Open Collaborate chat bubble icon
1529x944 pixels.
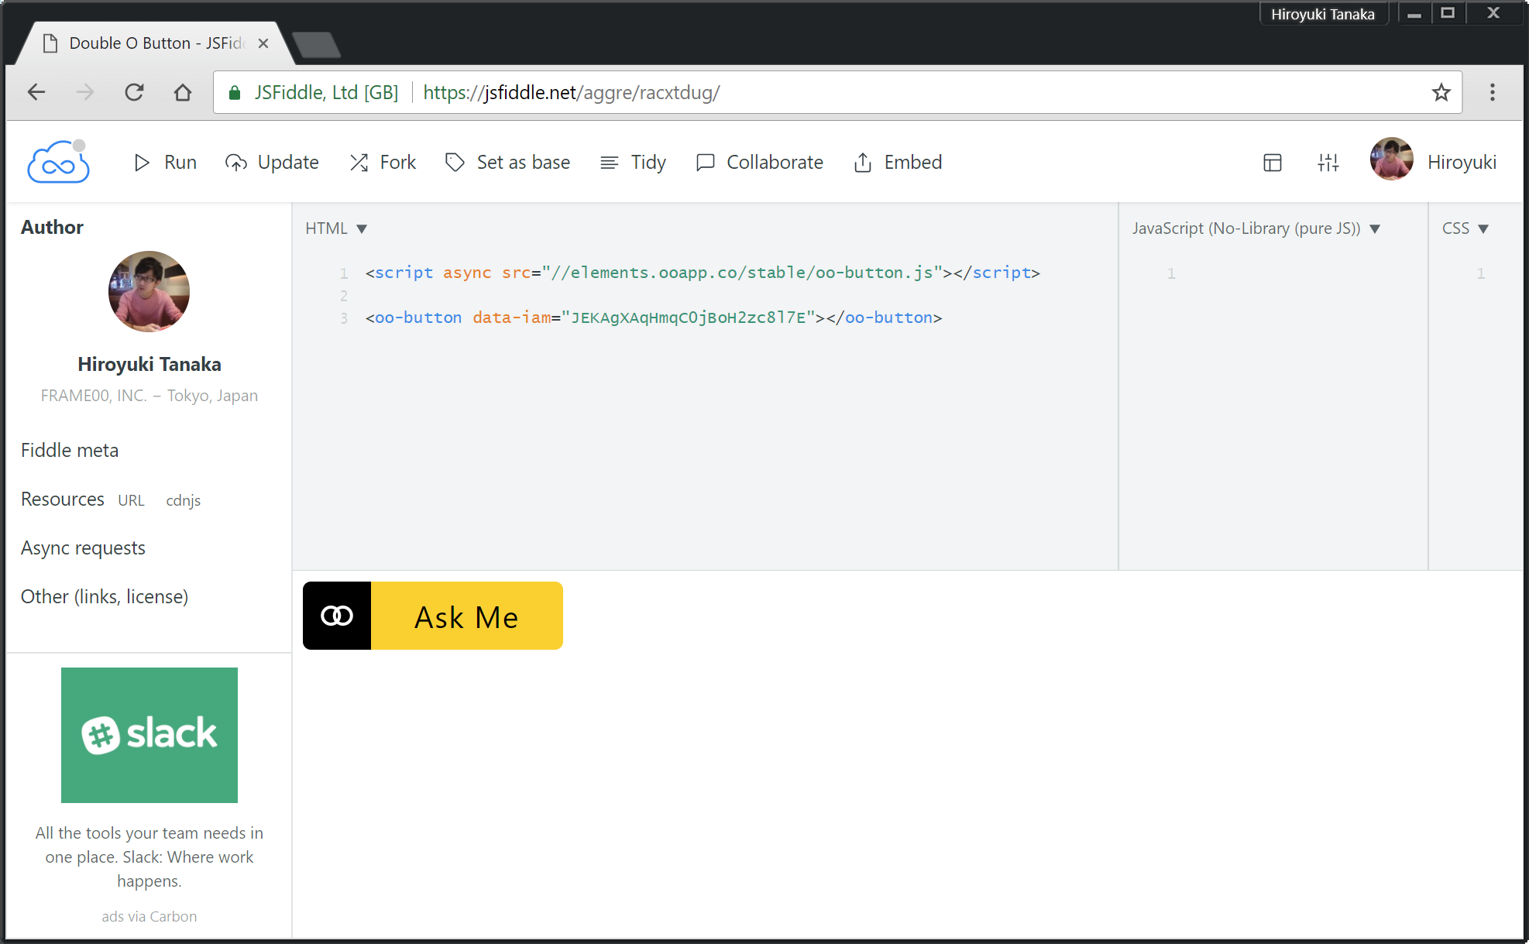(x=705, y=163)
